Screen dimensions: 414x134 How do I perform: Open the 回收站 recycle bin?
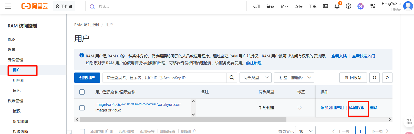point(353,78)
